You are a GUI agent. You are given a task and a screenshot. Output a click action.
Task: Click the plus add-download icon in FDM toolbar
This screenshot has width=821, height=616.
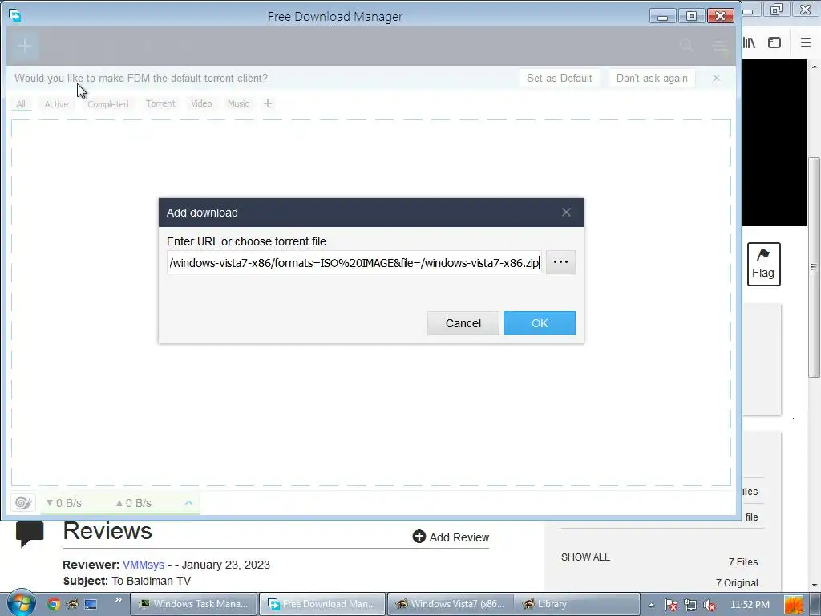[x=24, y=46]
